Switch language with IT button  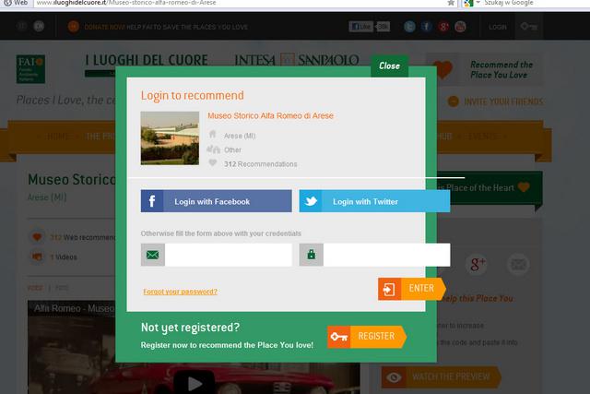tap(22, 26)
